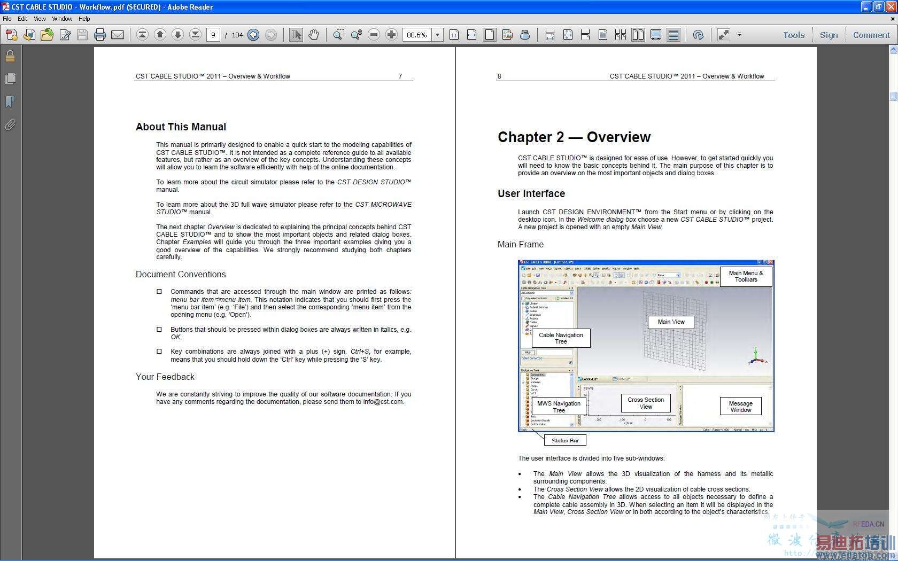This screenshot has height=561, width=898.
Task: Click the Read Mode expand-arrows icon
Action: (723, 35)
